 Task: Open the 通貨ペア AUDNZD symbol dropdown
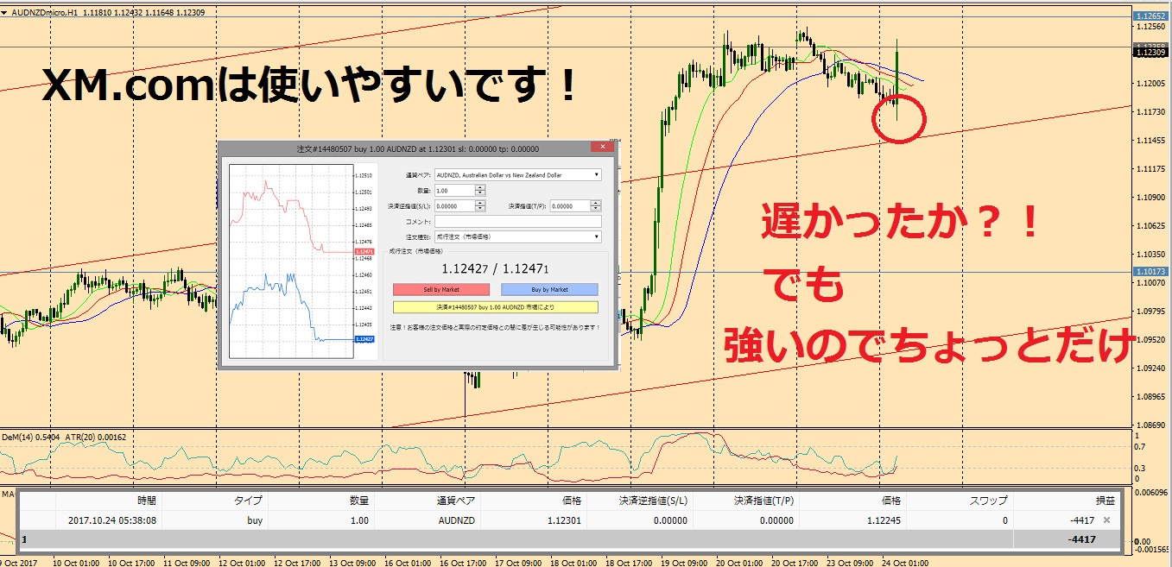click(596, 174)
